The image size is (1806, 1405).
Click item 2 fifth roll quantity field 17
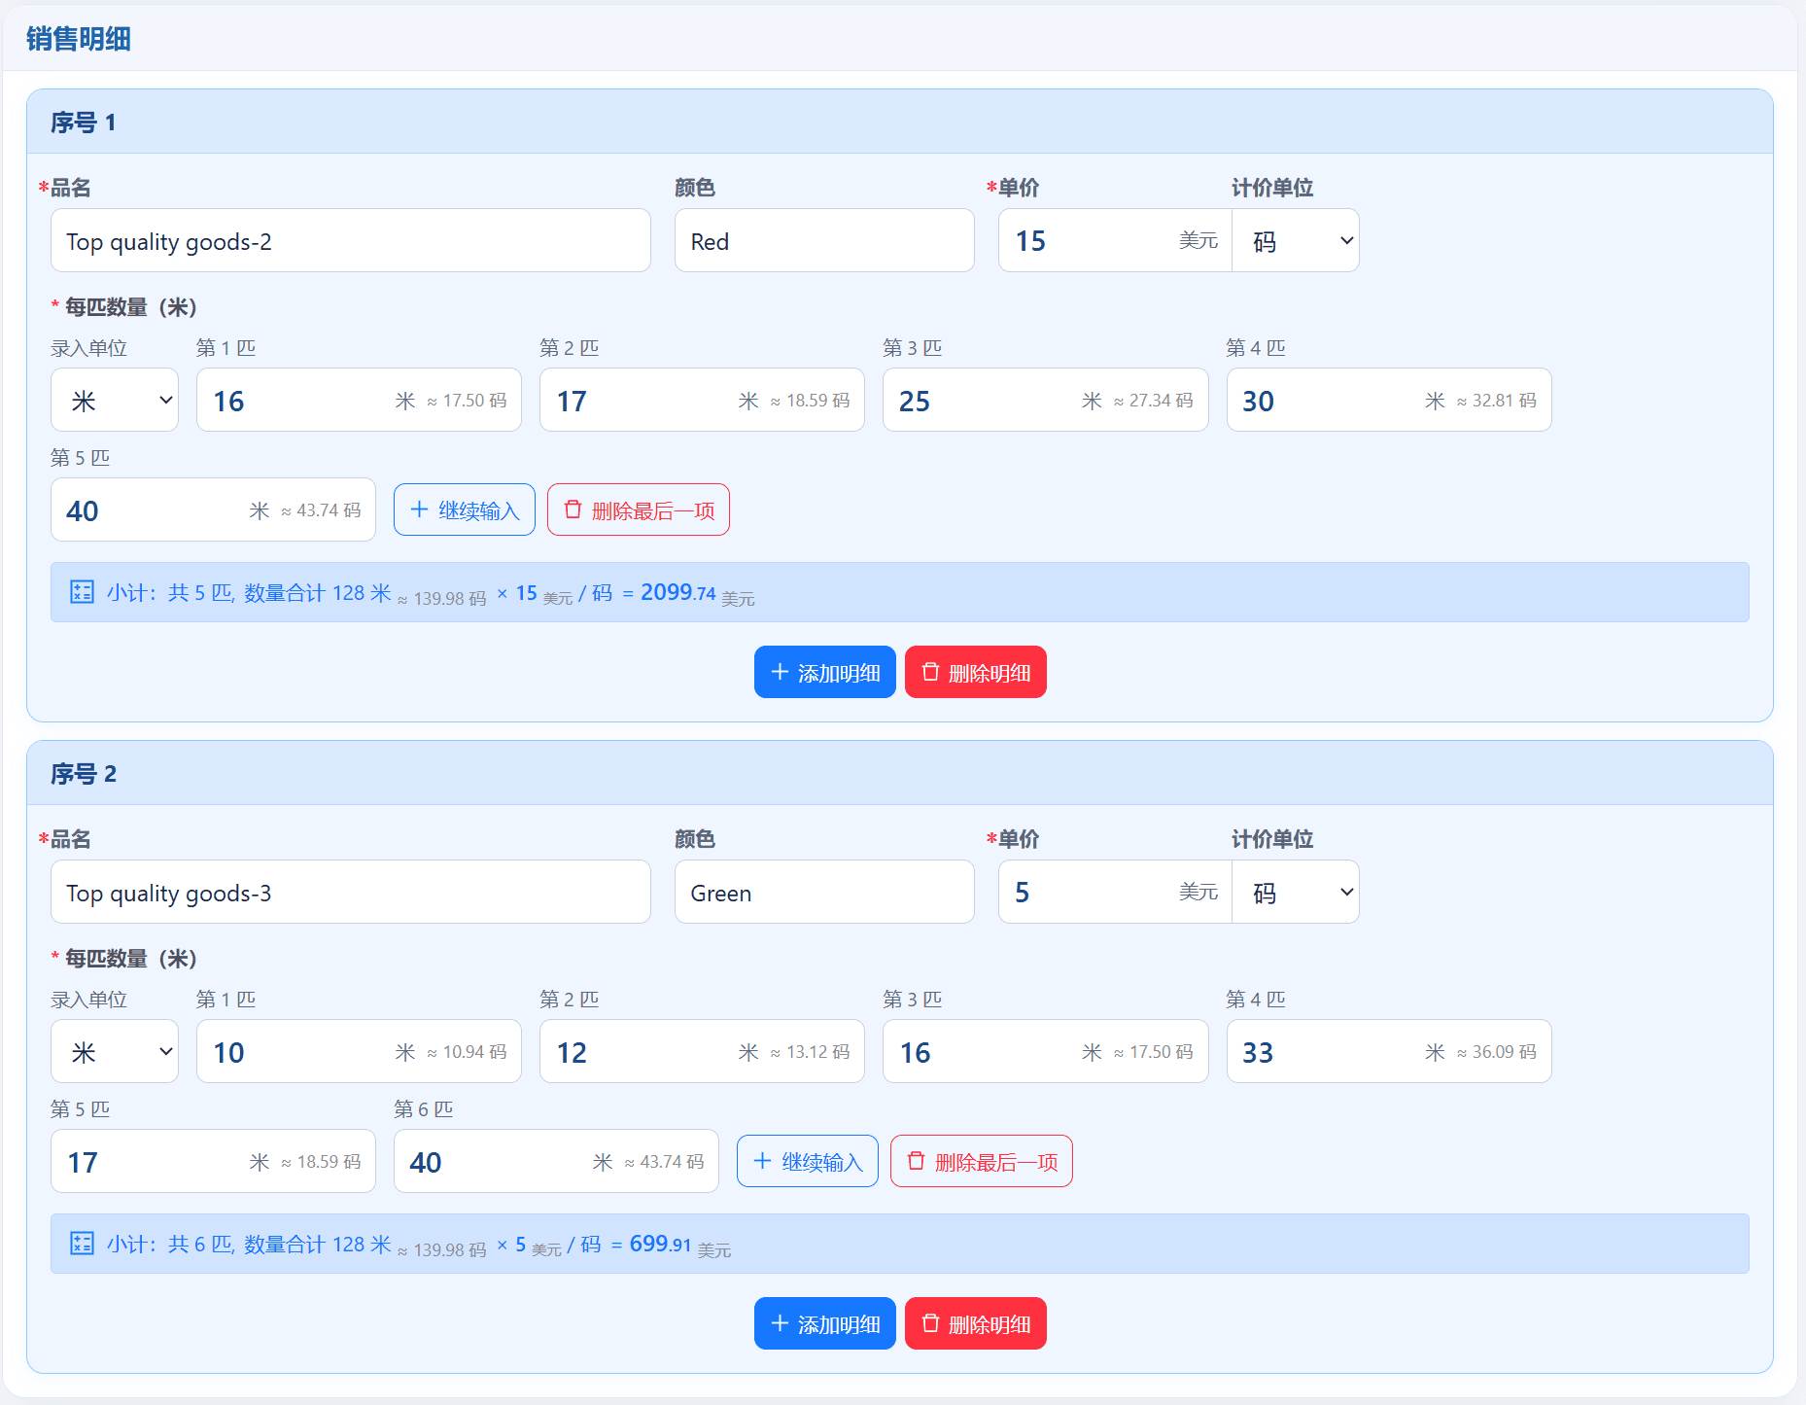[213, 1161]
